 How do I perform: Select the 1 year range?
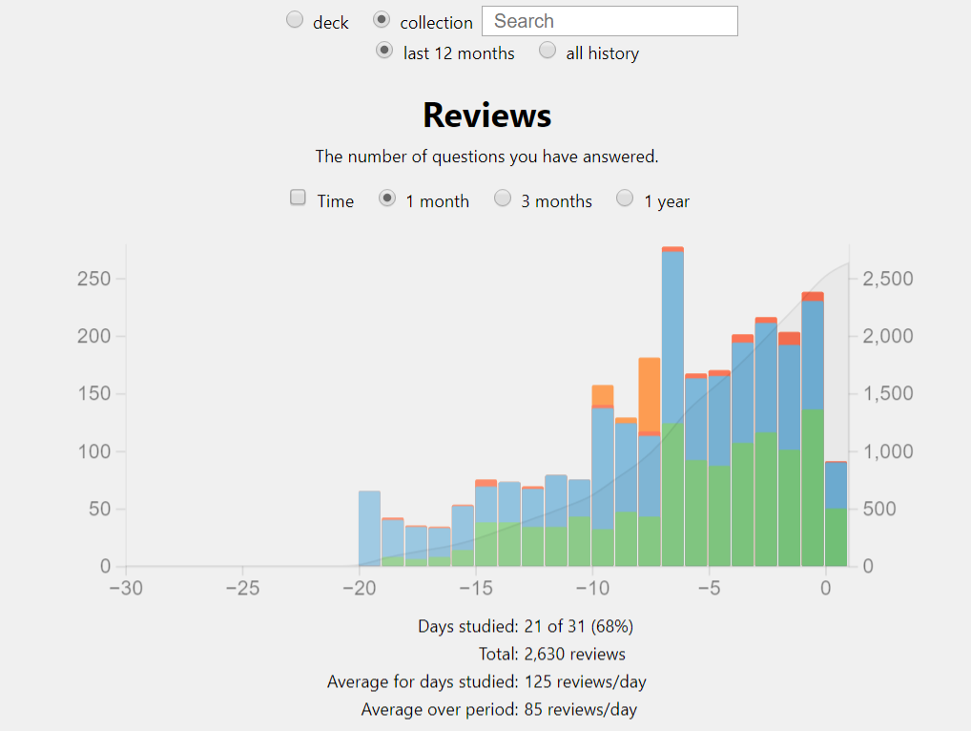coord(625,198)
